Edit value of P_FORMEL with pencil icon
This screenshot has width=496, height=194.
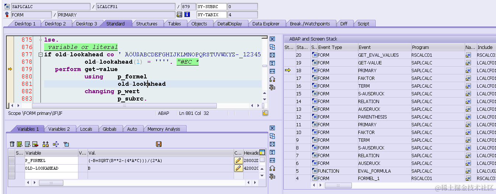tap(238, 161)
